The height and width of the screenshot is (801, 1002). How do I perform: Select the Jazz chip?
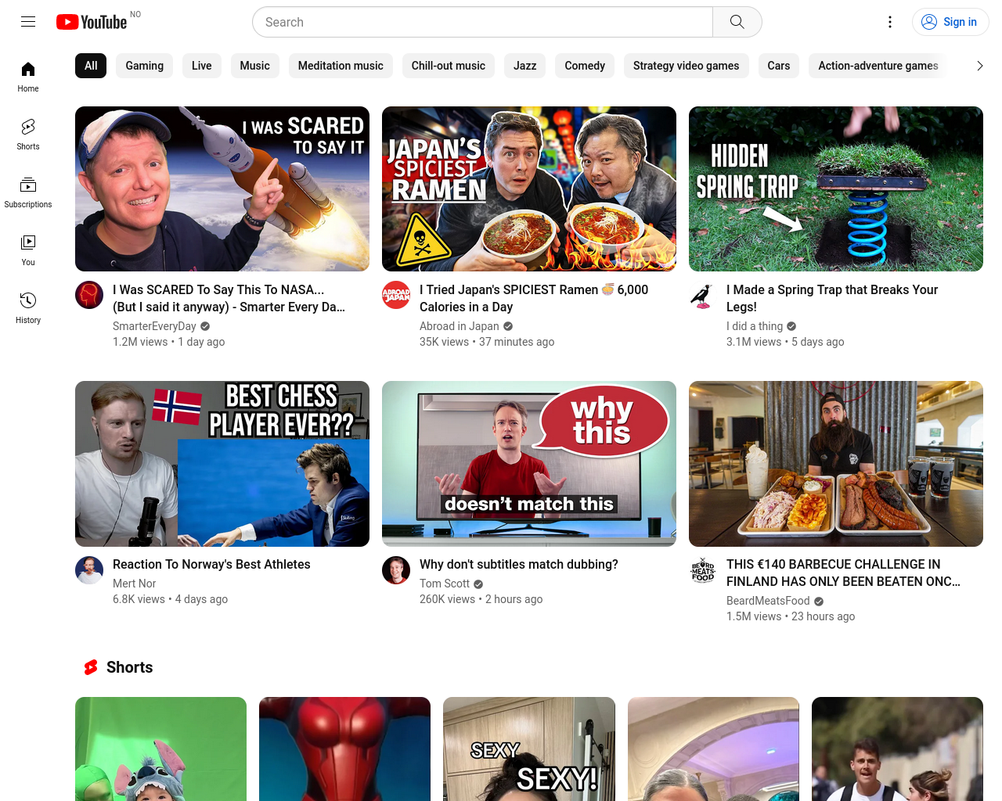tap(524, 66)
